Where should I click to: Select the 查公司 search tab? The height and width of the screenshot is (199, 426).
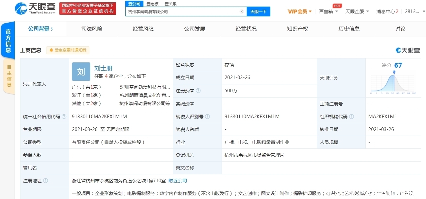pyautogui.click(x=134, y=4)
